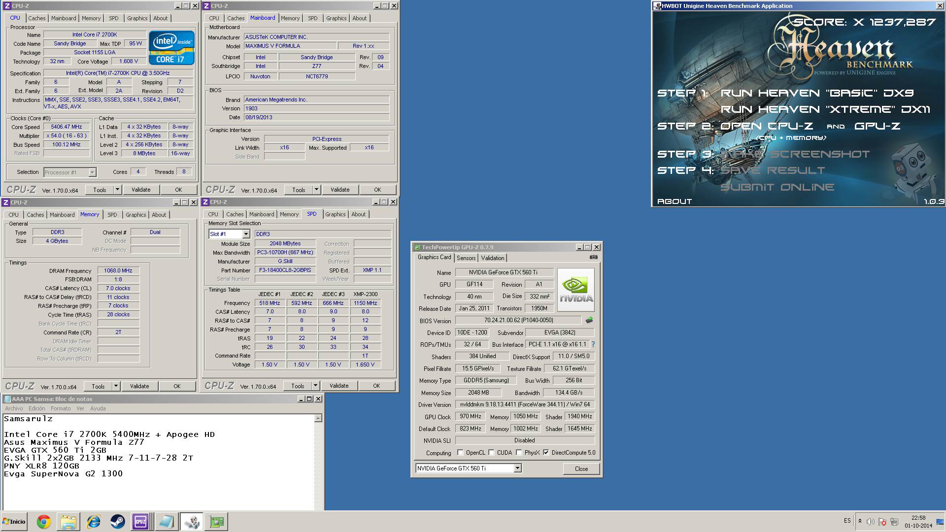Viewport: 946px width, 532px height.
Task: Click the NVIDIA logo in GPU-Z
Action: tap(576, 290)
